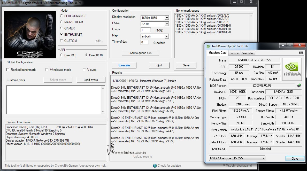This screenshot has width=307, height=171.
Task: Click the Driver Version value in GPU-Z
Action: coord(265,129)
